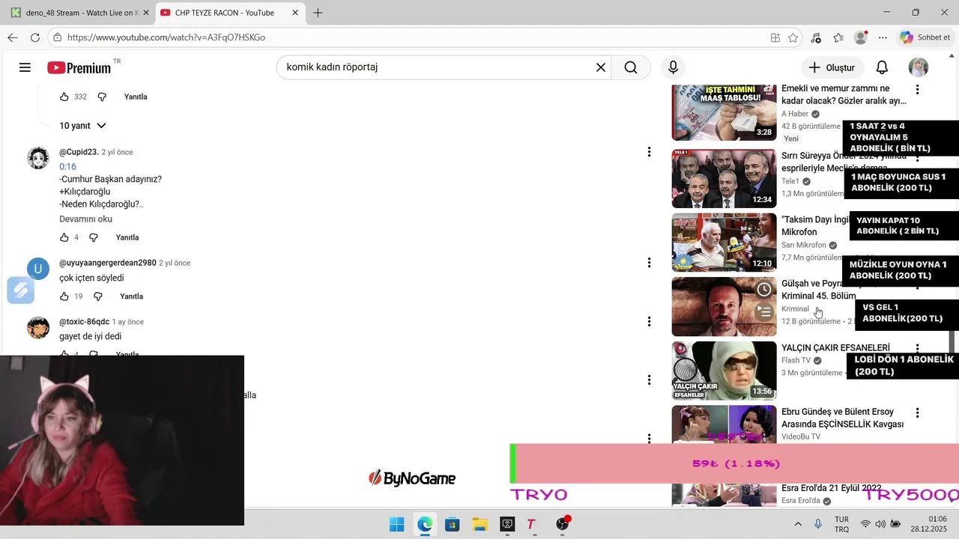Open options menu for @toxic-86qdc comment
This screenshot has height=539, width=959.
tap(649, 322)
